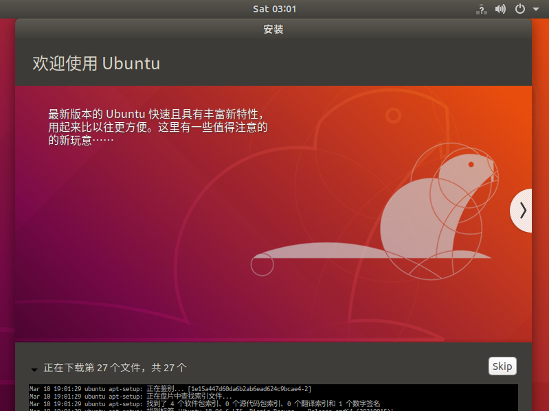Image resolution: width=549 pixels, height=411 pixels.
Task: Click log line containing 正在鉴别
Action: pyautogui.click(x=170, y=388)
